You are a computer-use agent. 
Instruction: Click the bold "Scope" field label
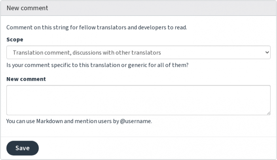click(15, 40)
